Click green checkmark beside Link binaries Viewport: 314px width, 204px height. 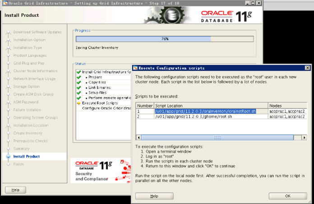[78, 88]
